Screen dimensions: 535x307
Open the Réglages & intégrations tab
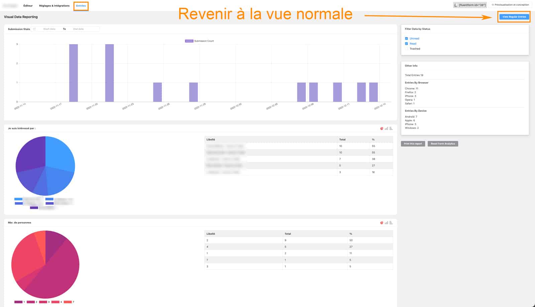coord(54,6)
